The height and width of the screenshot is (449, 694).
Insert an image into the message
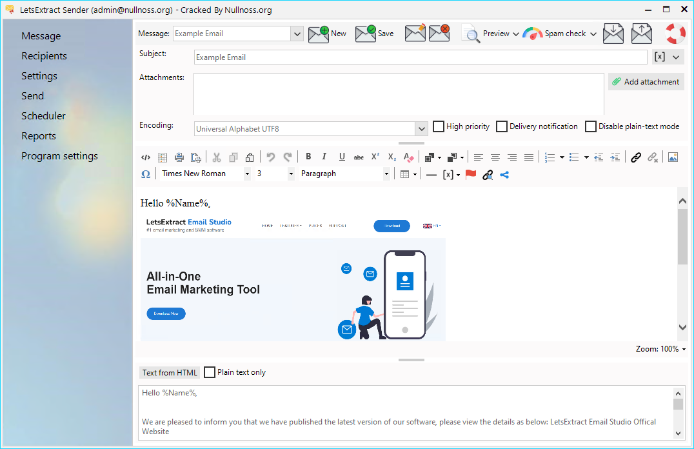(673, 157)
